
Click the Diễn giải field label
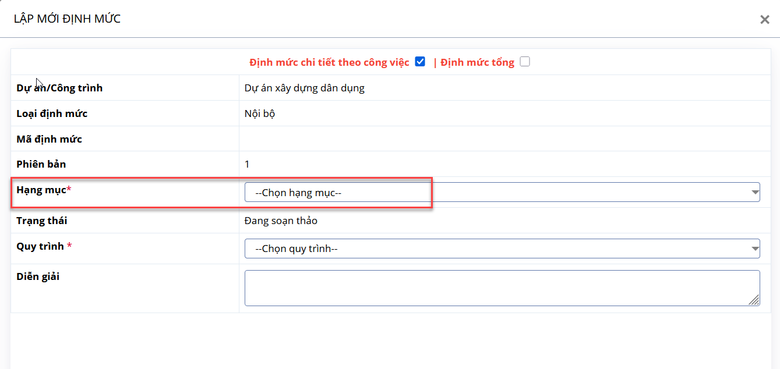coord(38,276)
